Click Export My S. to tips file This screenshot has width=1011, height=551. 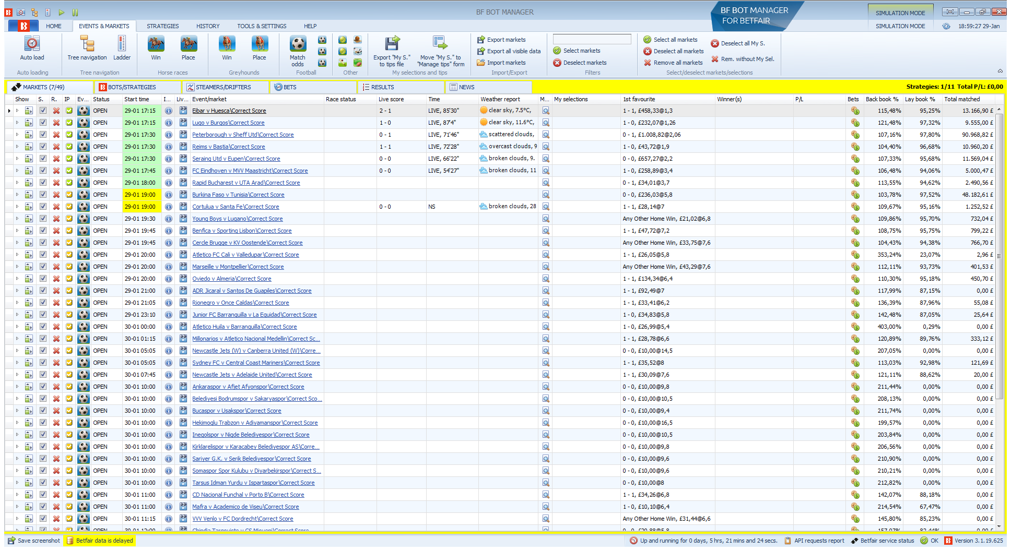coord(392,51)
